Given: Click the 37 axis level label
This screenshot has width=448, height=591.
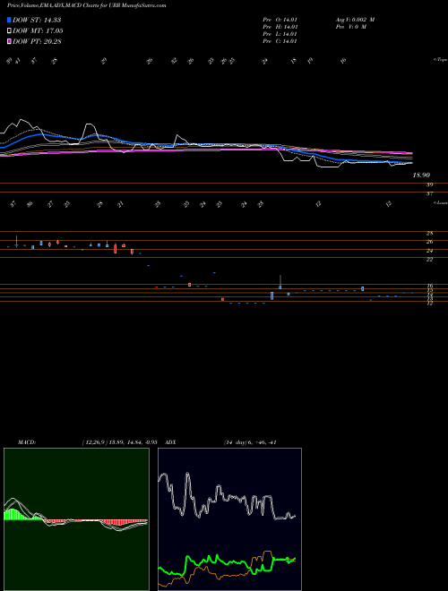Looking at the screenshot, I should [x=429, y=194].
